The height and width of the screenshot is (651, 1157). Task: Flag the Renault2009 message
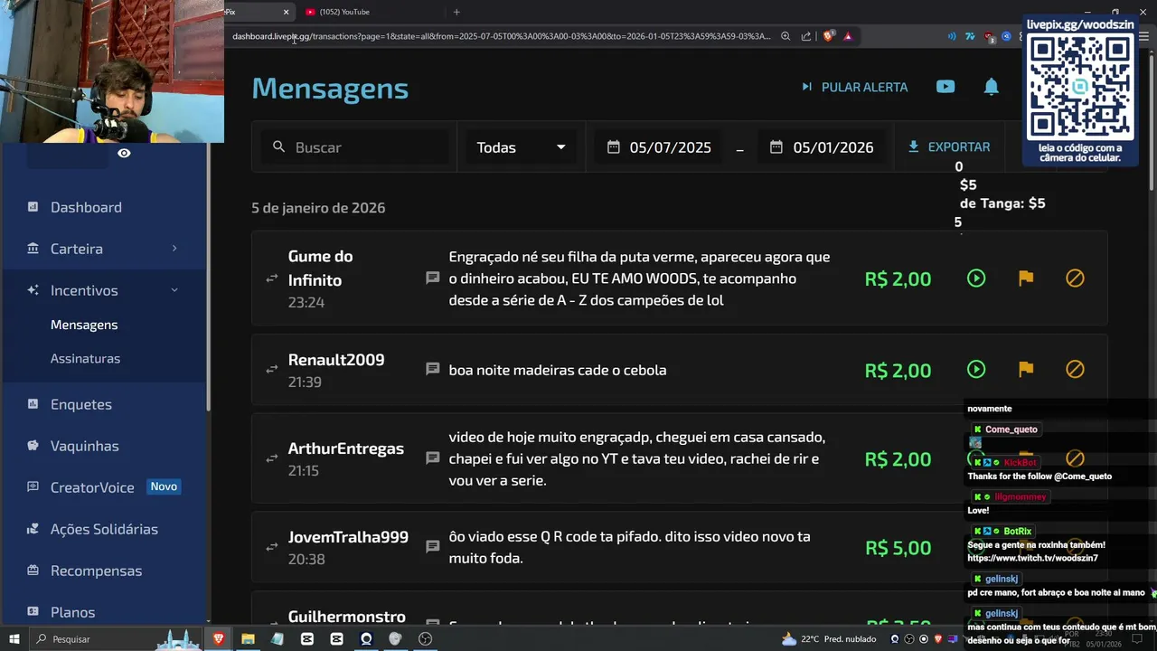point(1026,369)
